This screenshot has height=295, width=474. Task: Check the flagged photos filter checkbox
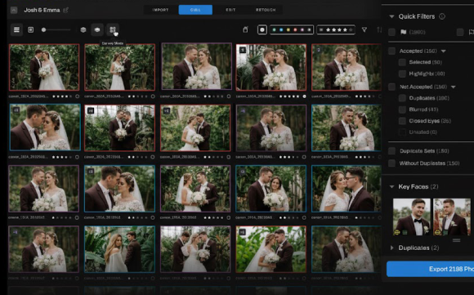click(391, 32)
